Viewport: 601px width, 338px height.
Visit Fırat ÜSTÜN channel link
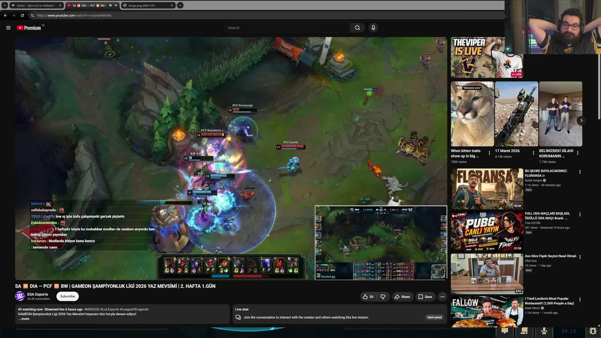coord(532,223)
